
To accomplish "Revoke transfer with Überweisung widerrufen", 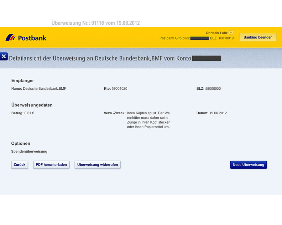I will click(97, 165).
